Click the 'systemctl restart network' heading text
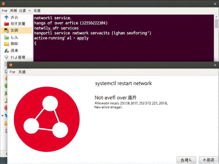 click(123, 84)
